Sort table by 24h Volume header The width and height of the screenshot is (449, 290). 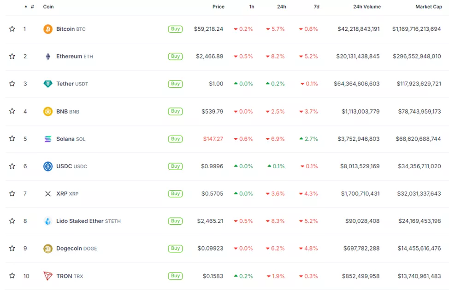(x=366, y=7)
